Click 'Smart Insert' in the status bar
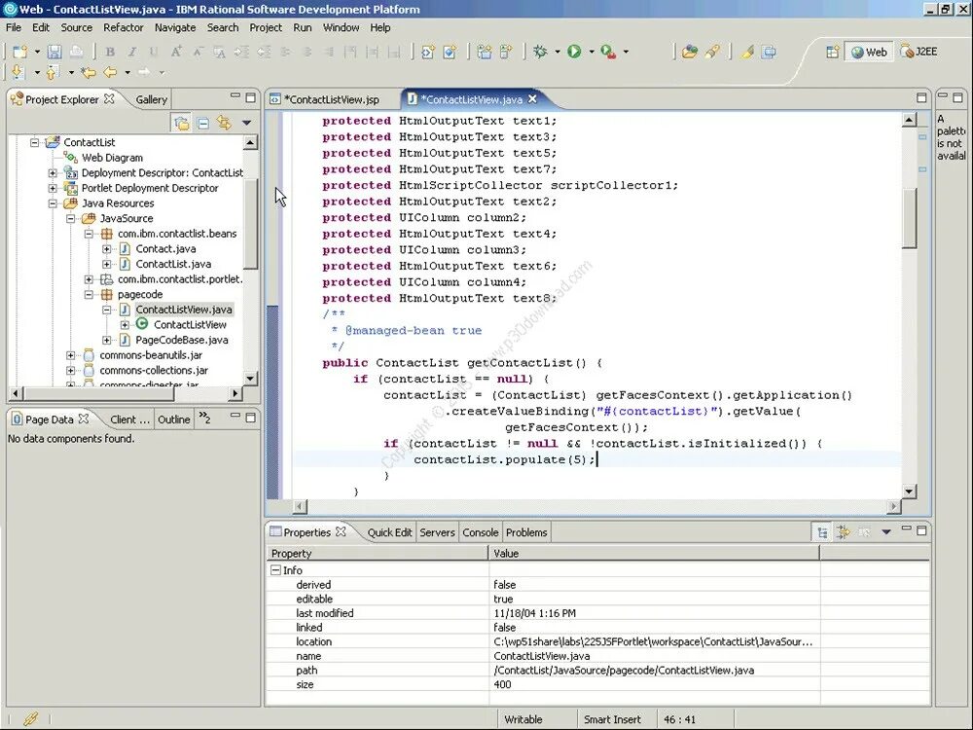The width and height of the screenshot is (973, 730). click(x=612, y=719)
